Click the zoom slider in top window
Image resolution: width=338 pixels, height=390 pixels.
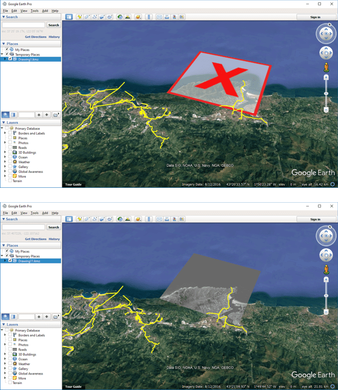pos(326,93)
